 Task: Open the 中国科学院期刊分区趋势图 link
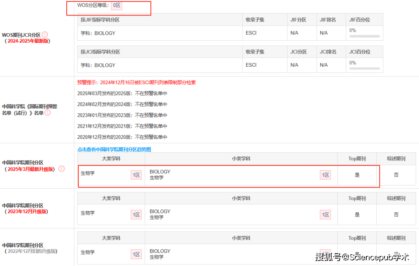pos(114,149)
